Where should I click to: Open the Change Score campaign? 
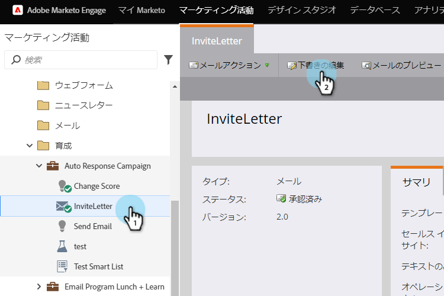(x=97, y=186)
